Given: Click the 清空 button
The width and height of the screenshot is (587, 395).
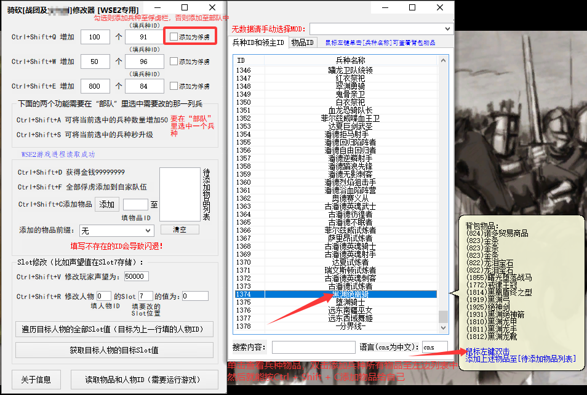Looking at the screenshot, I should 180,229.
